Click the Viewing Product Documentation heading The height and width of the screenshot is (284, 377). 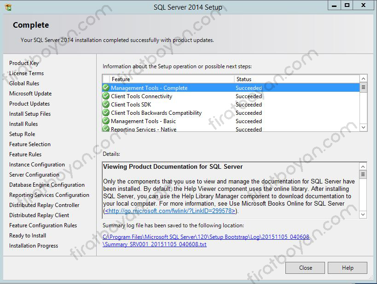(x=173, y=166)
